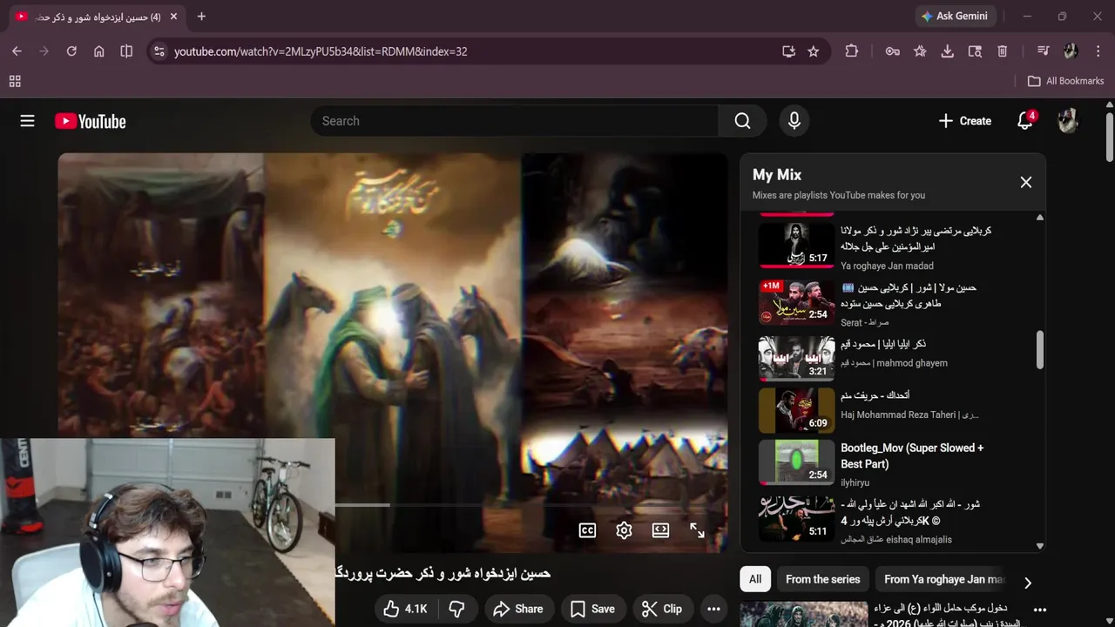Select the YouTube tab in the tab strip

[98, 17]
